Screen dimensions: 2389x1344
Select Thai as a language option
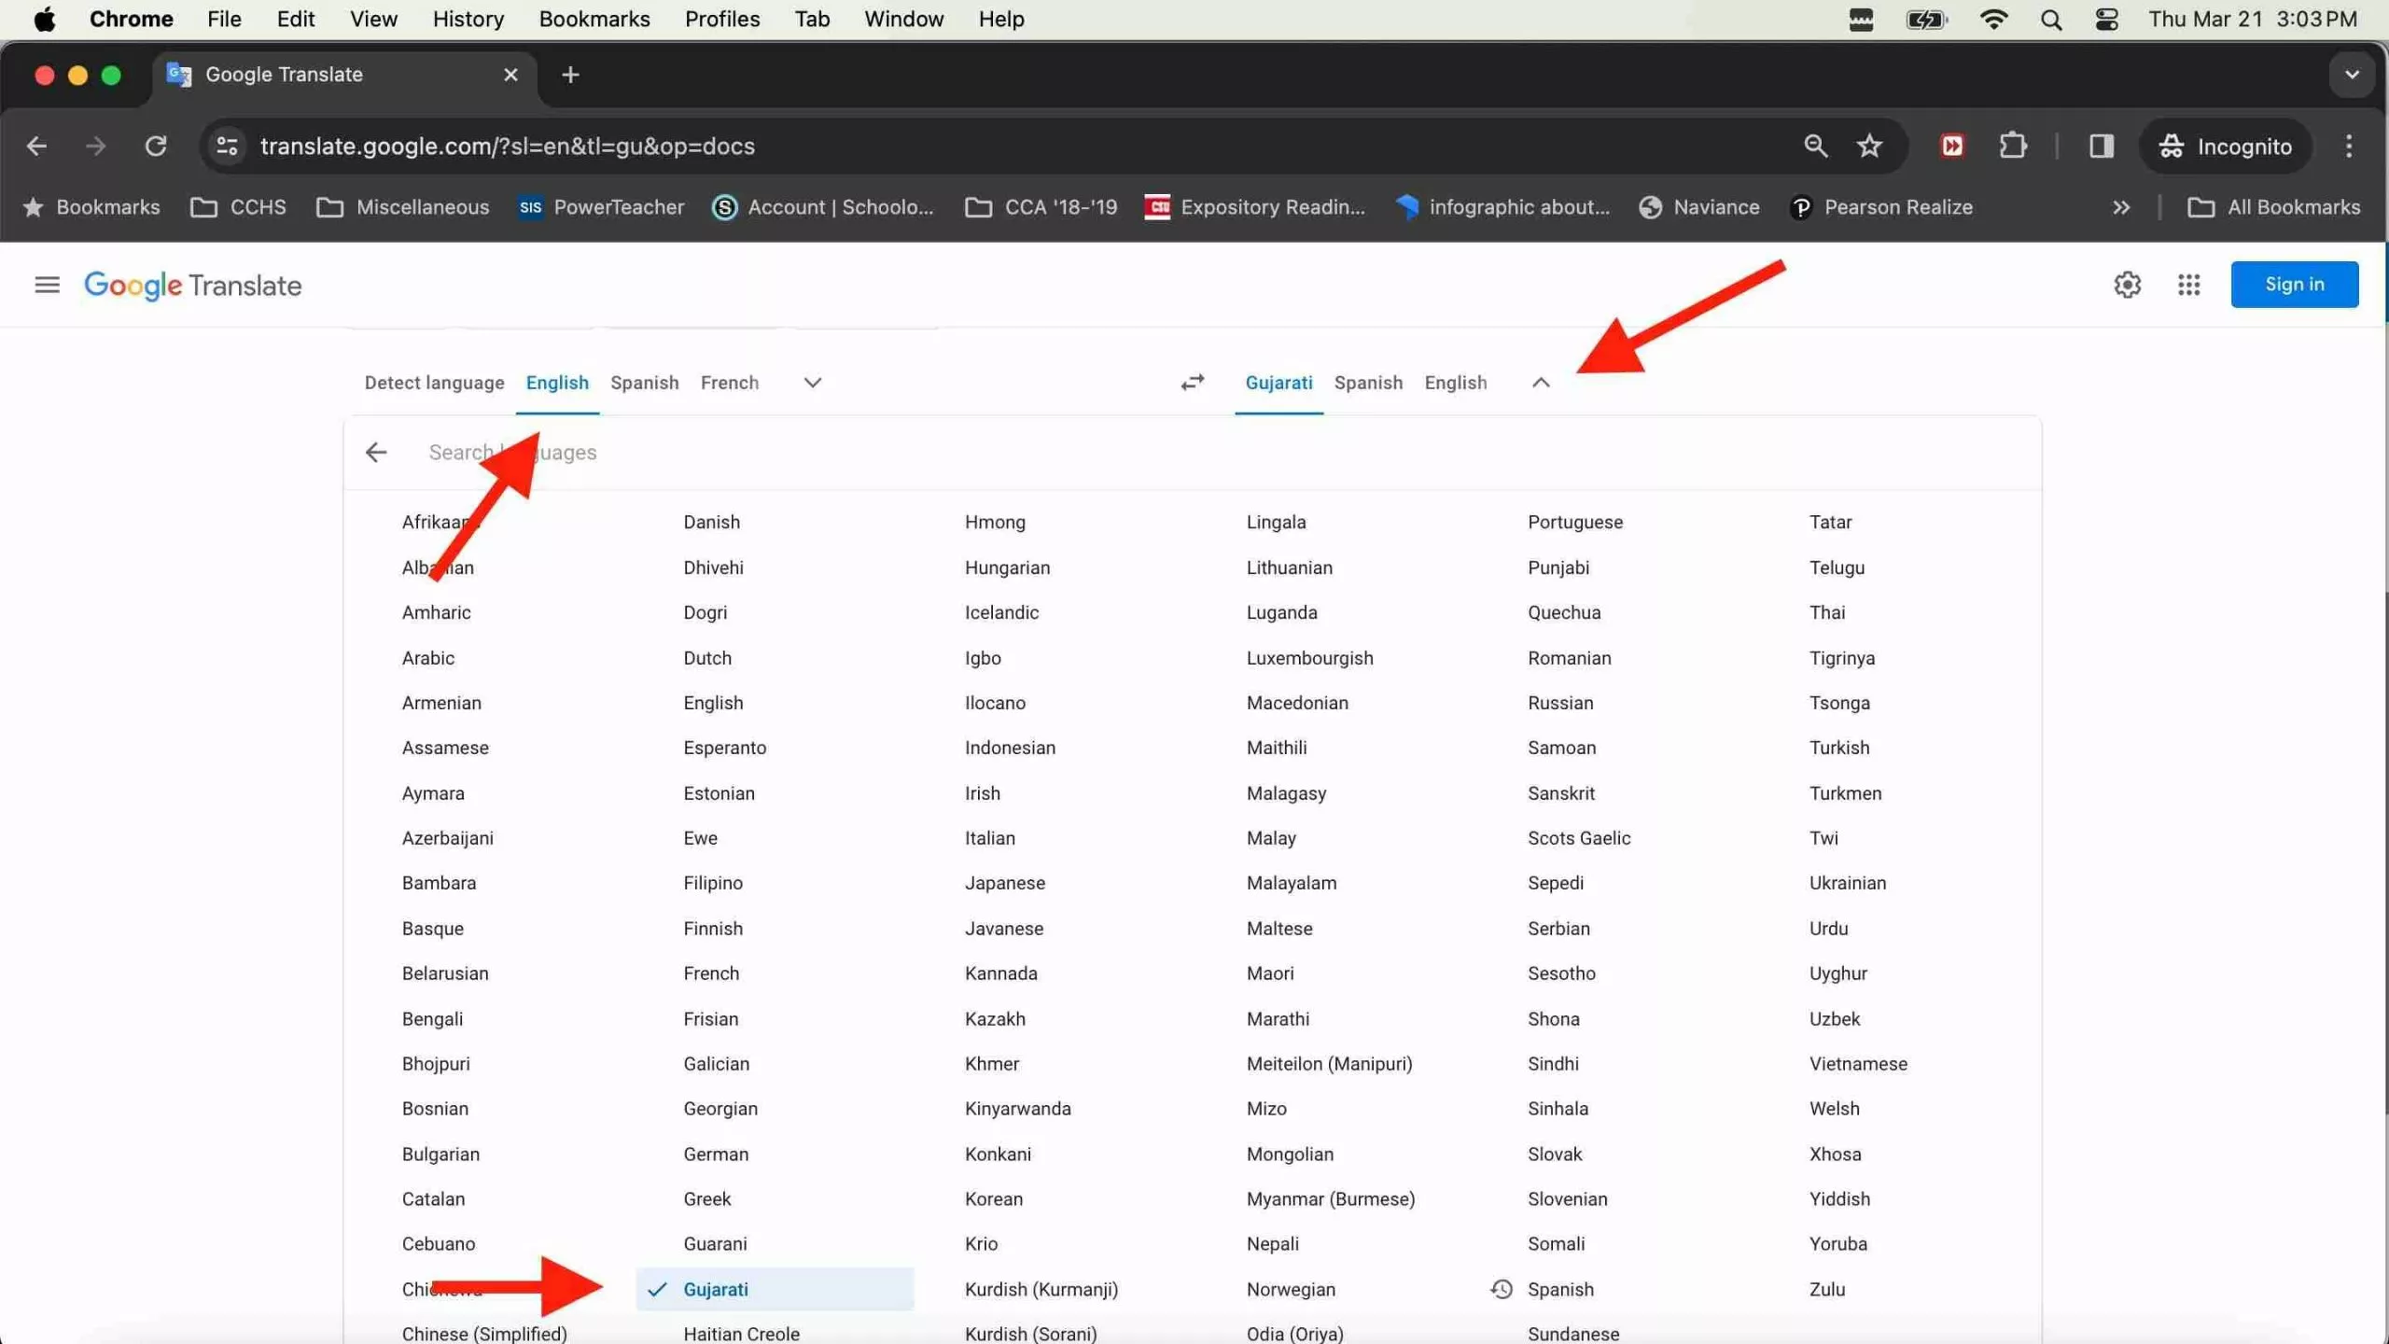[x=1826, y=612]
